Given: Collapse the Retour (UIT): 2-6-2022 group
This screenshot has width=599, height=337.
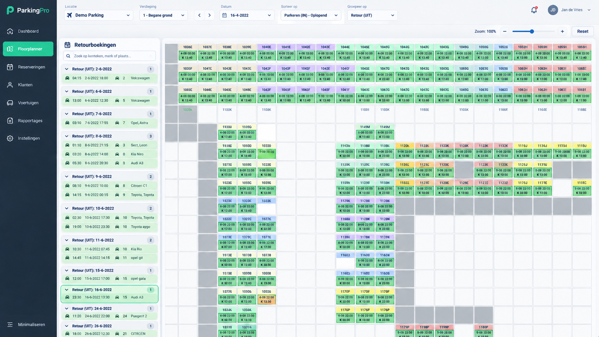Looking at the screenshot, I should 67,69.
